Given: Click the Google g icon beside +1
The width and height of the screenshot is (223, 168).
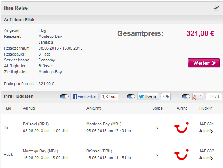Looking at the screenshot, I should tap(194, 97).
